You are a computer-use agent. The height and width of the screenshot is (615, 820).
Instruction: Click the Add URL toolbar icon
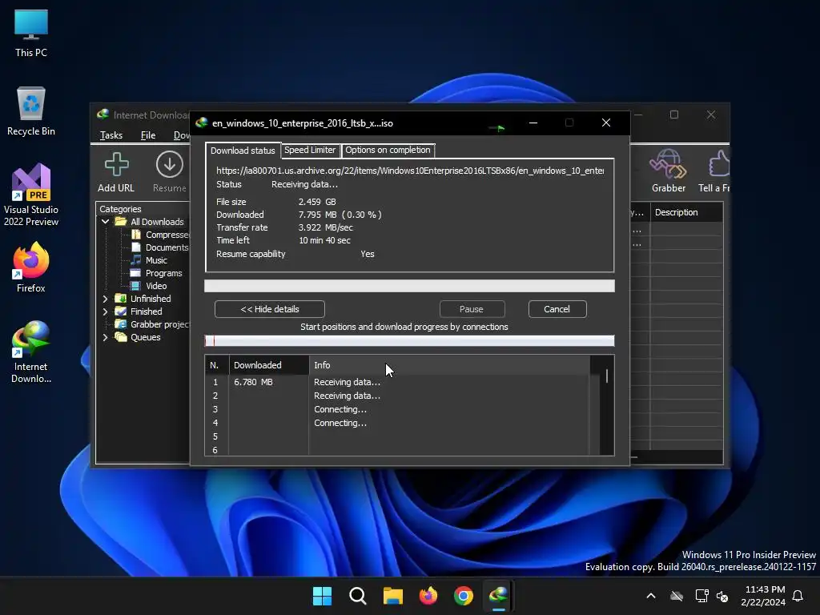[x=116, y=166]
